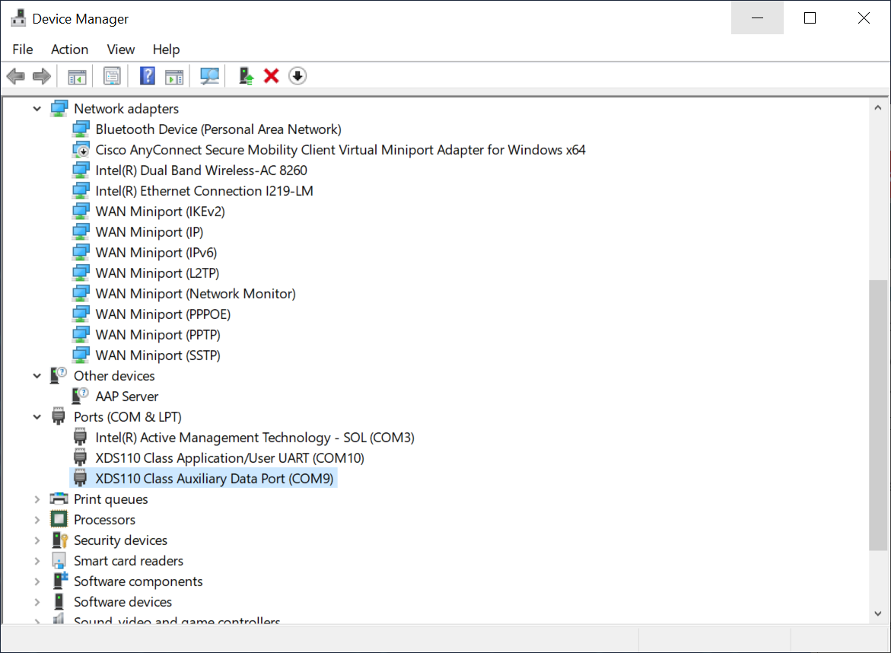Click the Other devices category icon

click(59, 376)
